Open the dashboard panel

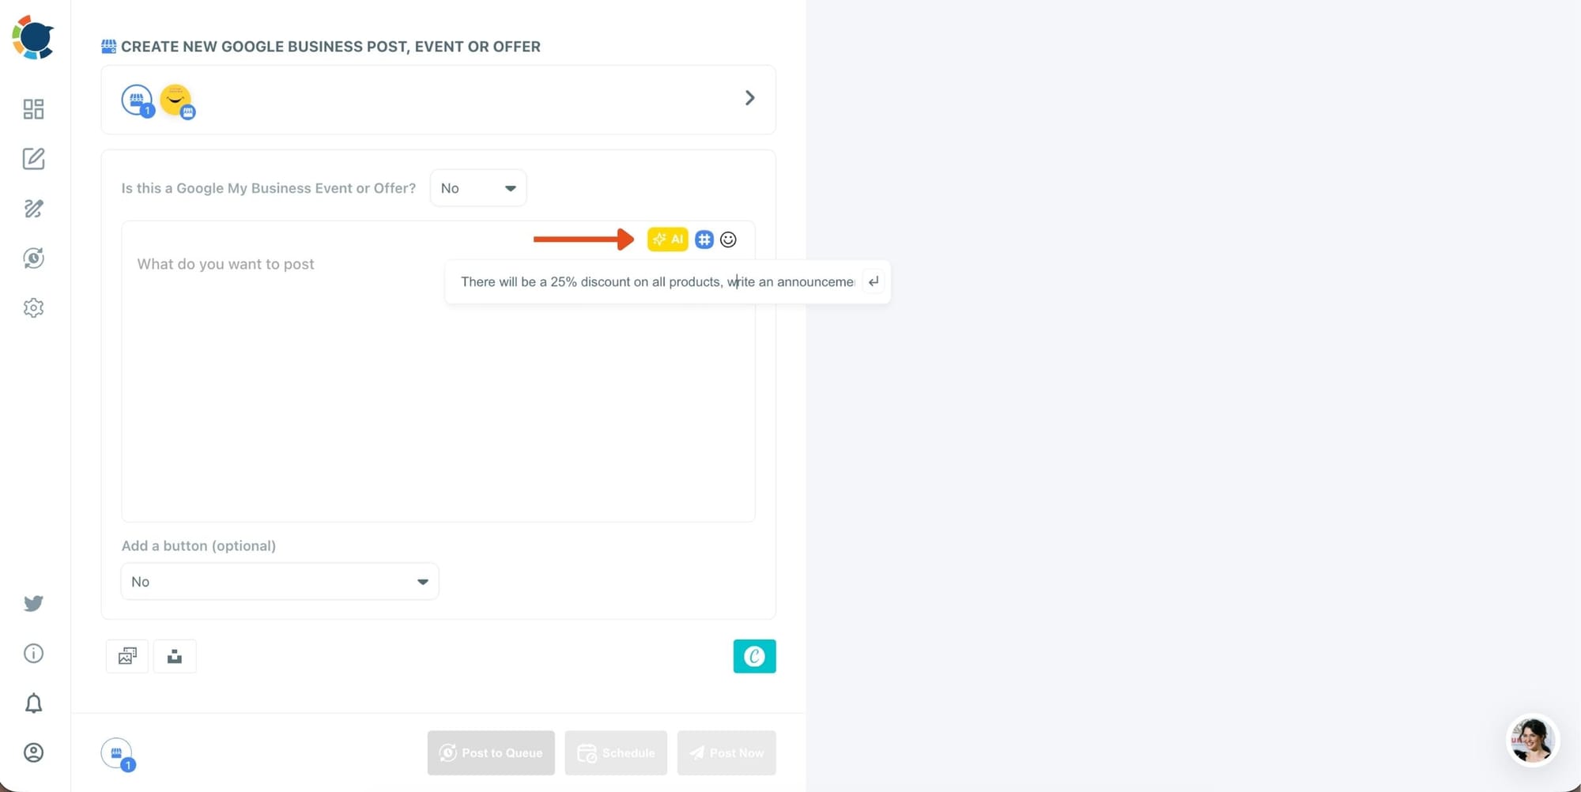coord(33,109)
